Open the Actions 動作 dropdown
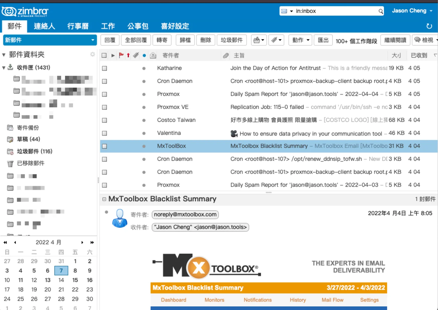Screen dimensions: 438x310 tap(300, 40)
